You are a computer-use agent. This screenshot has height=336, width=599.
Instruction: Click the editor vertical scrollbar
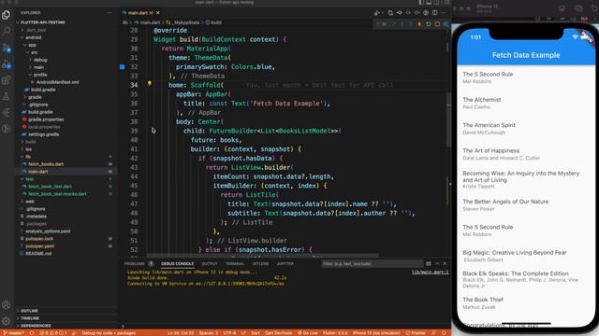448,119
